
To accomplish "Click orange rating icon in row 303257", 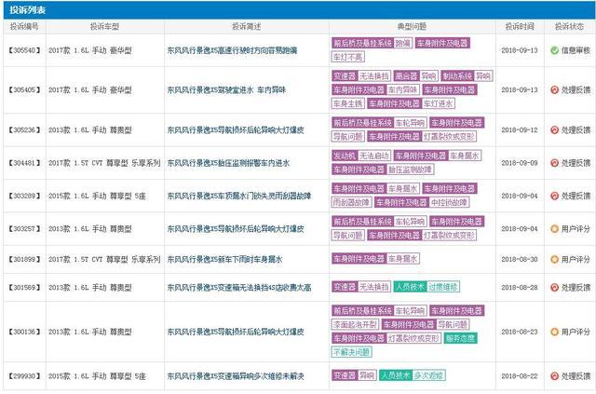I will pos(555,229).
